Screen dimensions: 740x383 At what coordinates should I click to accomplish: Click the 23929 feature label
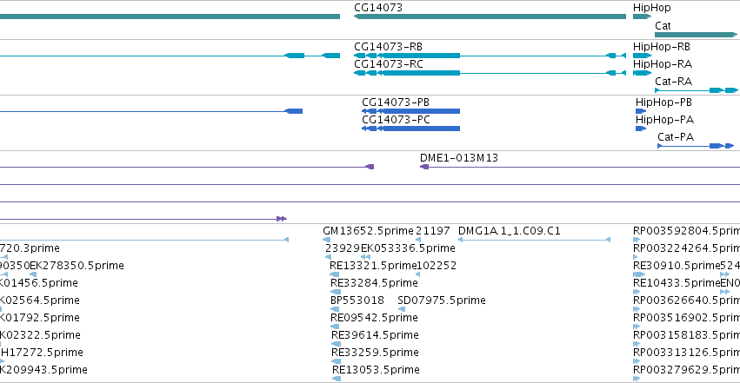click(343, 248)
